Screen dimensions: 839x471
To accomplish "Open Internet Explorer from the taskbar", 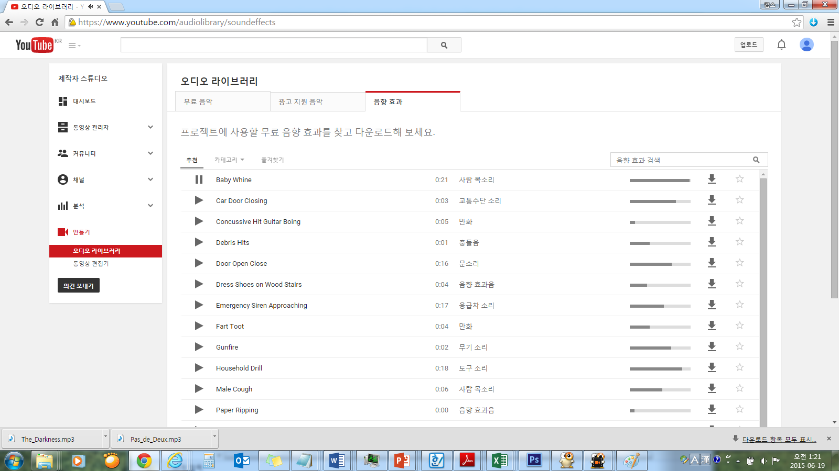I will [x=175, y=460].
